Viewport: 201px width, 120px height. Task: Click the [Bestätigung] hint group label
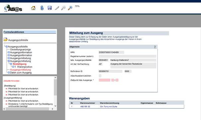(10, 86)
